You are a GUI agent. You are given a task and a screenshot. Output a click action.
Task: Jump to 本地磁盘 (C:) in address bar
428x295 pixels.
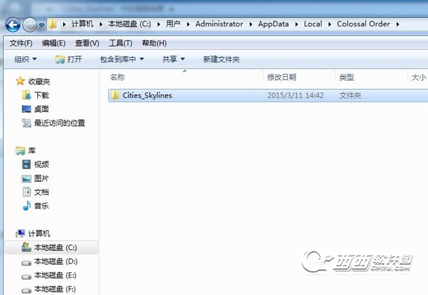129,24
